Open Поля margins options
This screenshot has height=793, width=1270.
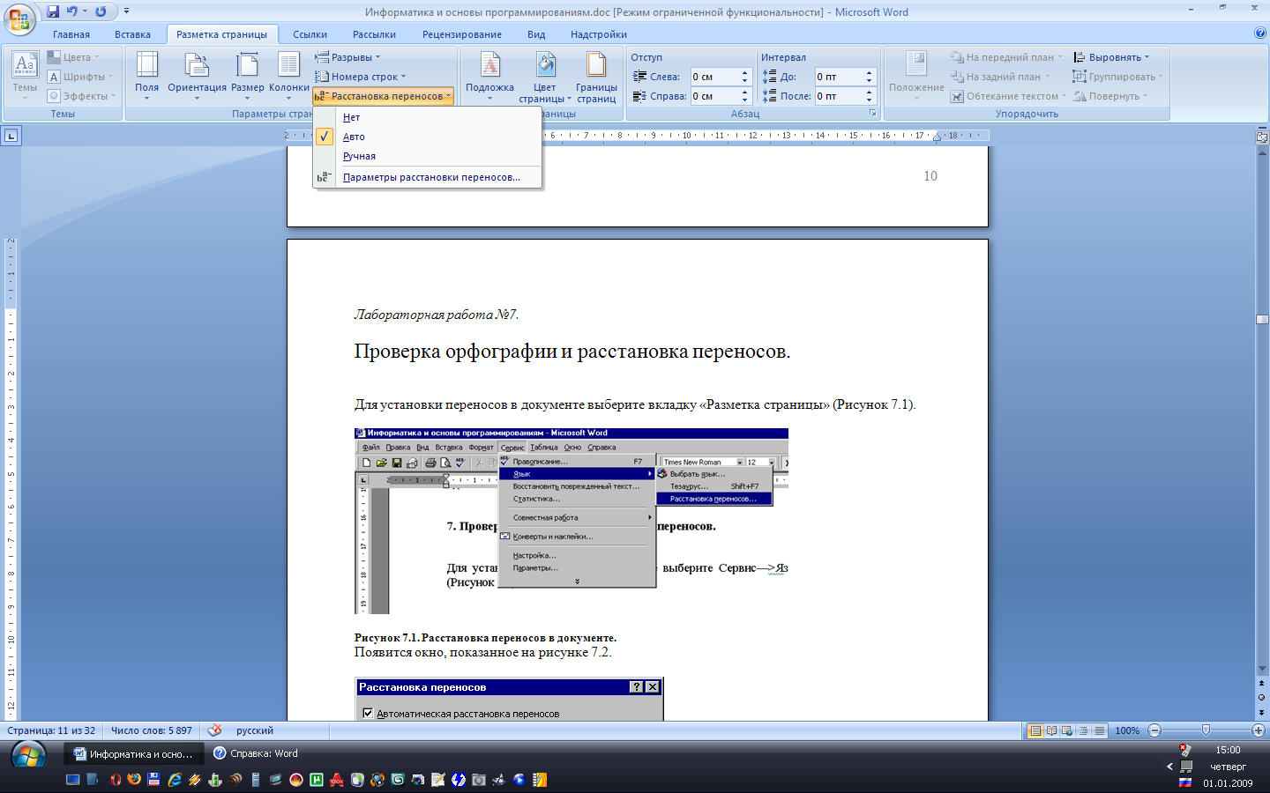[146, 76]
